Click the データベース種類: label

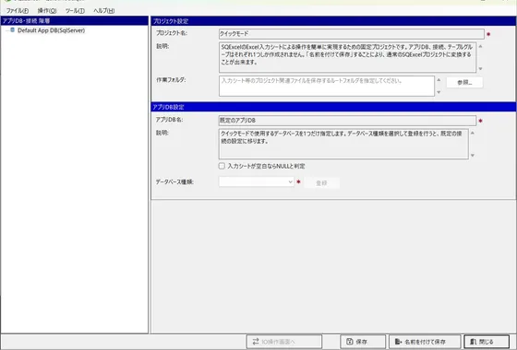tap(174, 182)
